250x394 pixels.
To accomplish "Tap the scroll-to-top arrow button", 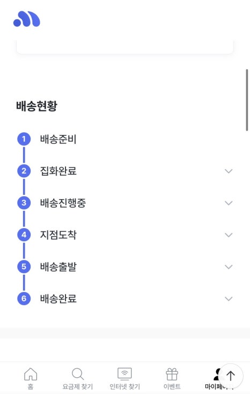I will point(230,376).
